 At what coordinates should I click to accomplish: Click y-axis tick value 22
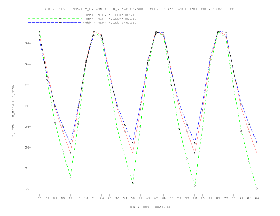27,189
